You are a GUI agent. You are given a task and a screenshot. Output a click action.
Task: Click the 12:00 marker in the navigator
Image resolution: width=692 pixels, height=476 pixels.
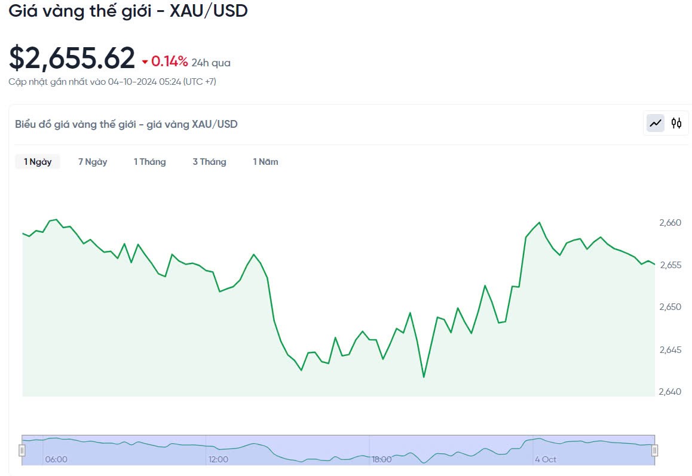[218, 459]
